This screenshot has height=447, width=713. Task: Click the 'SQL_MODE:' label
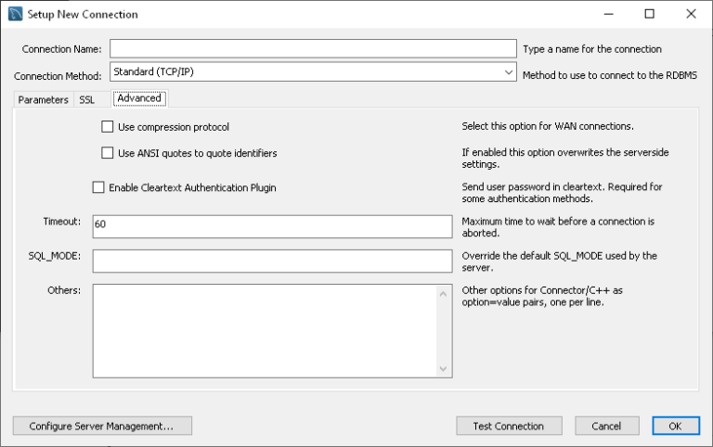click(55, 256)
